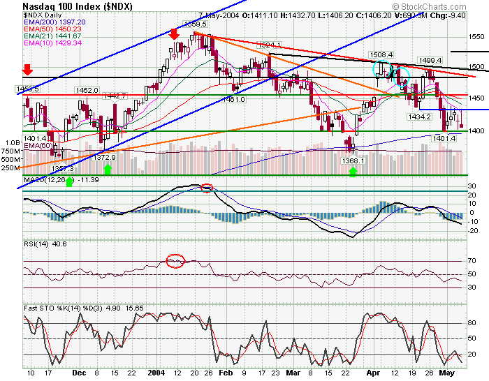Click the 1559.5 peak price label
This screenshot has height=381, width=489.
click(x=195, y=24)
